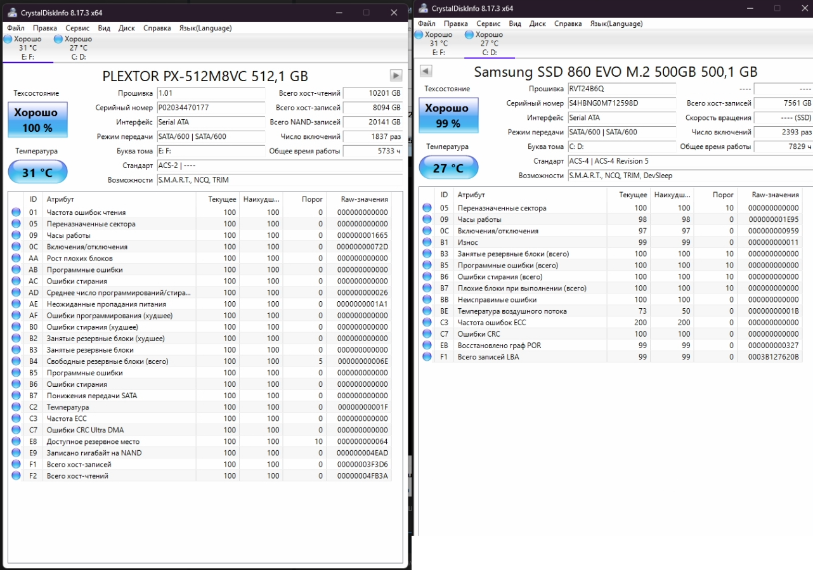This screenshot has height=570, width=813.
Task: Click the status orb for Ошибки CRC Ultra DMA
Action: pyautogui.click(x=16, y=430)
